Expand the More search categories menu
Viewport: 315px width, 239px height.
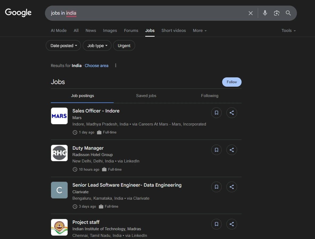click(200, 31)
